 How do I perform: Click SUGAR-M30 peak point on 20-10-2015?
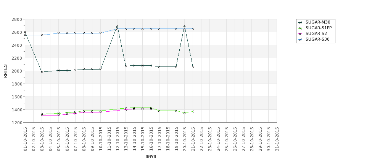click(184, 26)
